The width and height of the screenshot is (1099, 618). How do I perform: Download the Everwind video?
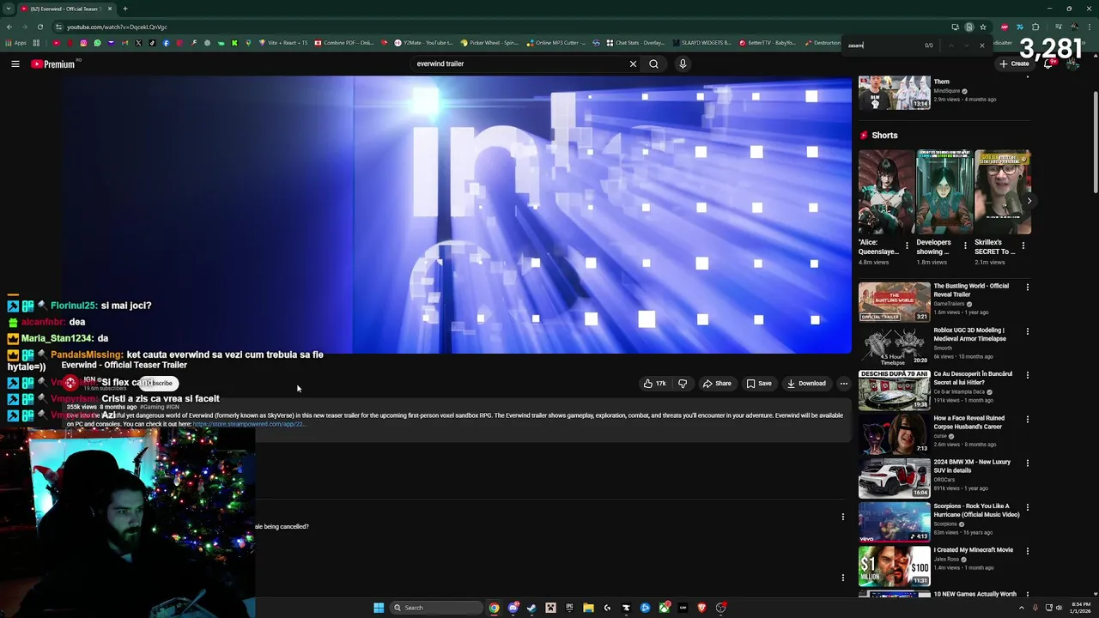[806, 384]
